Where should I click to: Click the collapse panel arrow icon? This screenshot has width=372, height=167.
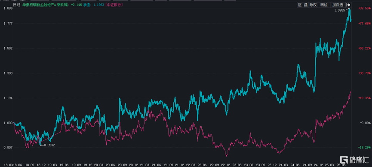click(348, 5)
